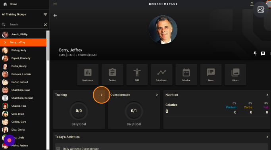Image resolution: width=271 pixels, height=150 pixels.
Task: Pin Jeffrey Berry's profile
Action: 255,54
